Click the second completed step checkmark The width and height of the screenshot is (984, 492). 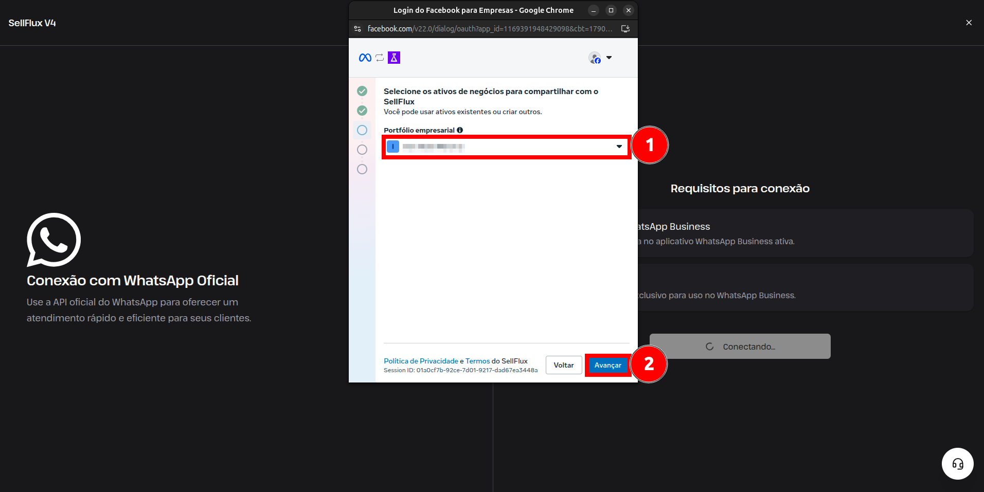pyautogui.click(x=362, y=111)
